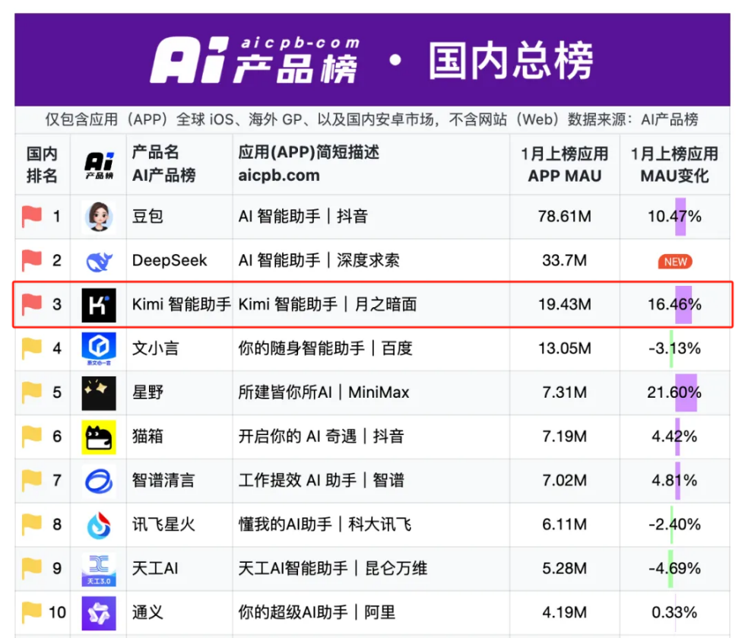Image resolution: width=745 pixels, height=638 pixels.
Task: Click the yellow flag beside rank 5
Action: (x=32, y=392)
